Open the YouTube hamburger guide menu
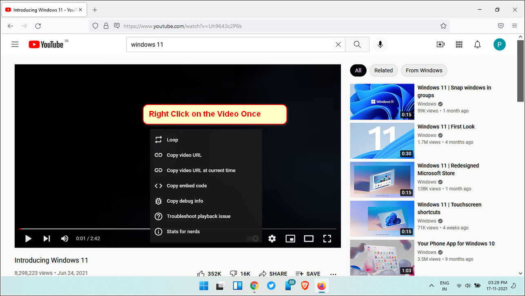 [15, 44]
